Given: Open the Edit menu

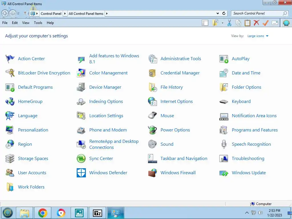Looking at the screenshot, I should click(15, 23).
